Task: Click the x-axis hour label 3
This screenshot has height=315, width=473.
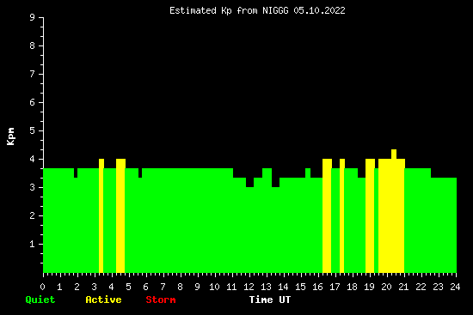Action: coord(94,287)
